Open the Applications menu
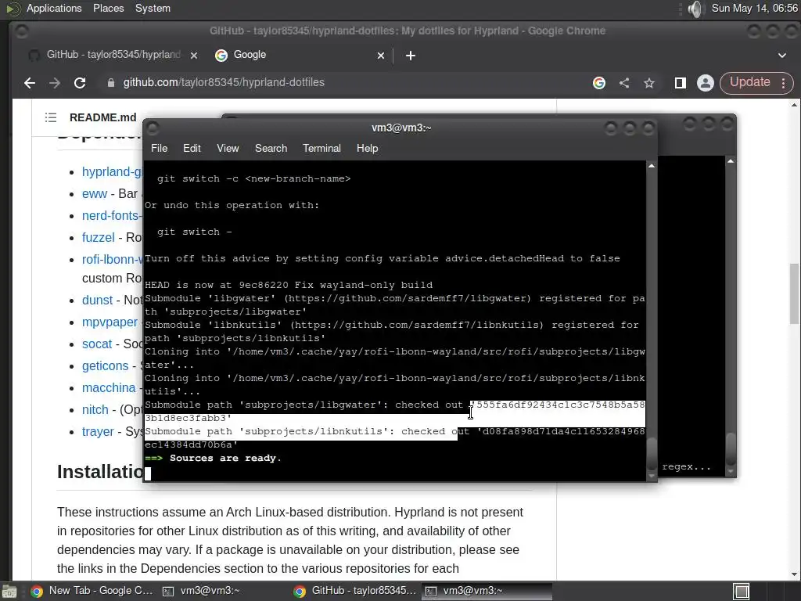Viewport: 801px width, 601px height. click(x=54, y=8)
